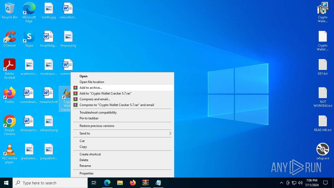Choose Cut from context menu

(122, 141)
